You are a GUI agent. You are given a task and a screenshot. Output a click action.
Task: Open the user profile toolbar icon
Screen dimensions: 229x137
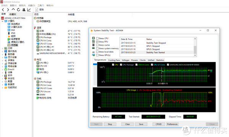point(24,10)
